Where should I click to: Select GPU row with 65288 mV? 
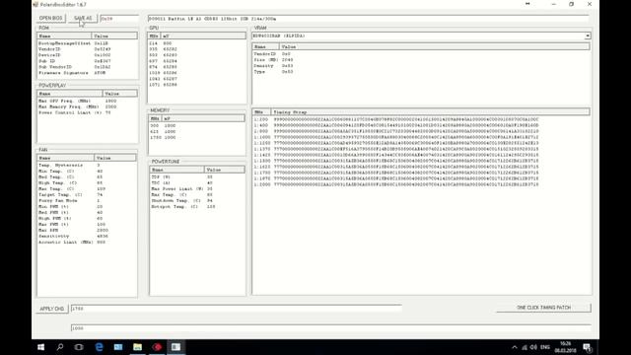(197, 85)
